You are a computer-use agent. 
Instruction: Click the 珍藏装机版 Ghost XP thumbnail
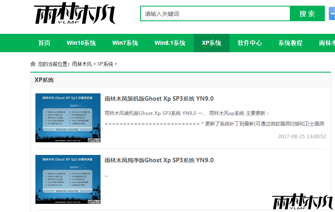coord(68,118)
